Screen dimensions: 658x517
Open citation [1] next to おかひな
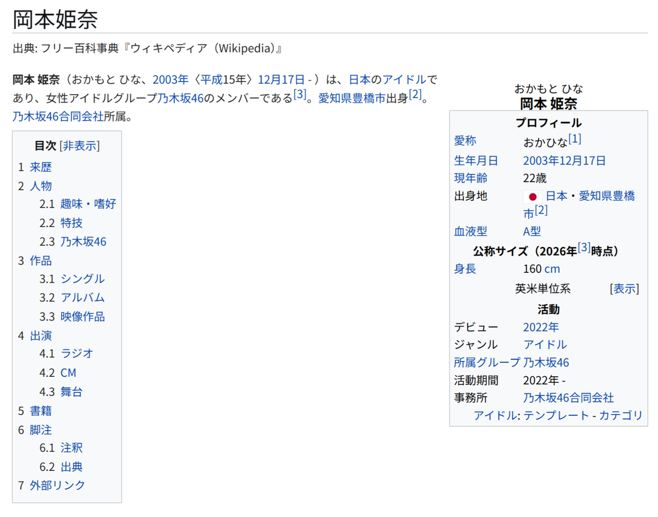(x=575, y=139)
